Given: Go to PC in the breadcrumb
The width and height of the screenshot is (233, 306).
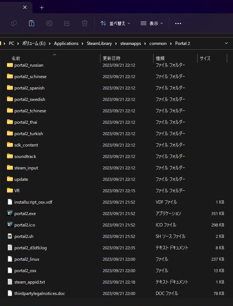Looking at the screenshot, I should coord(11,43).
